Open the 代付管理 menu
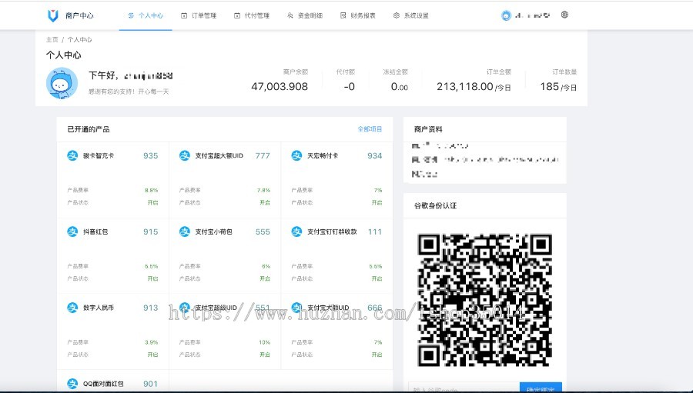This screenshot has height=393, width=693. coord(252,15)
